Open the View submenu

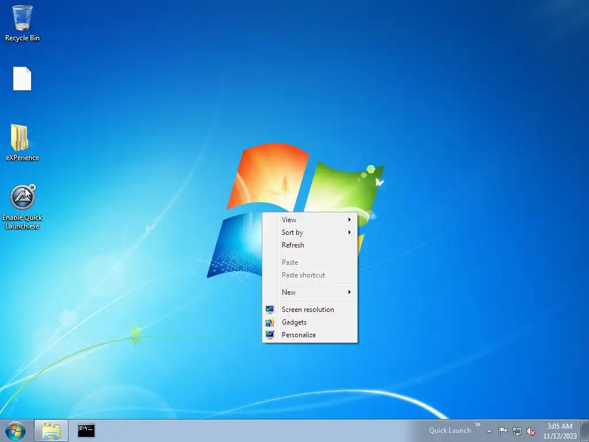coord(310,219)
